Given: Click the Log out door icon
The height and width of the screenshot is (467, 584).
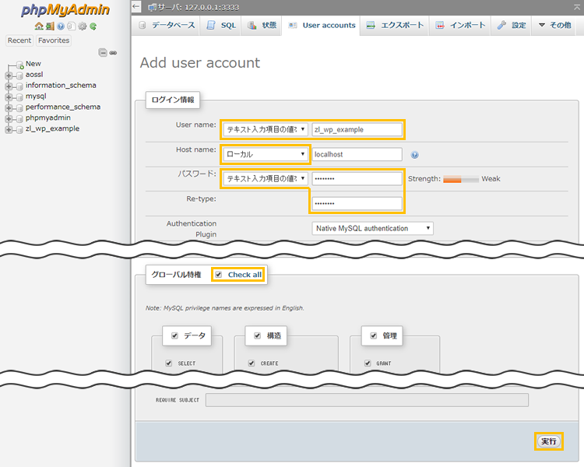Looking at the screenshot, I should point(49,26).
